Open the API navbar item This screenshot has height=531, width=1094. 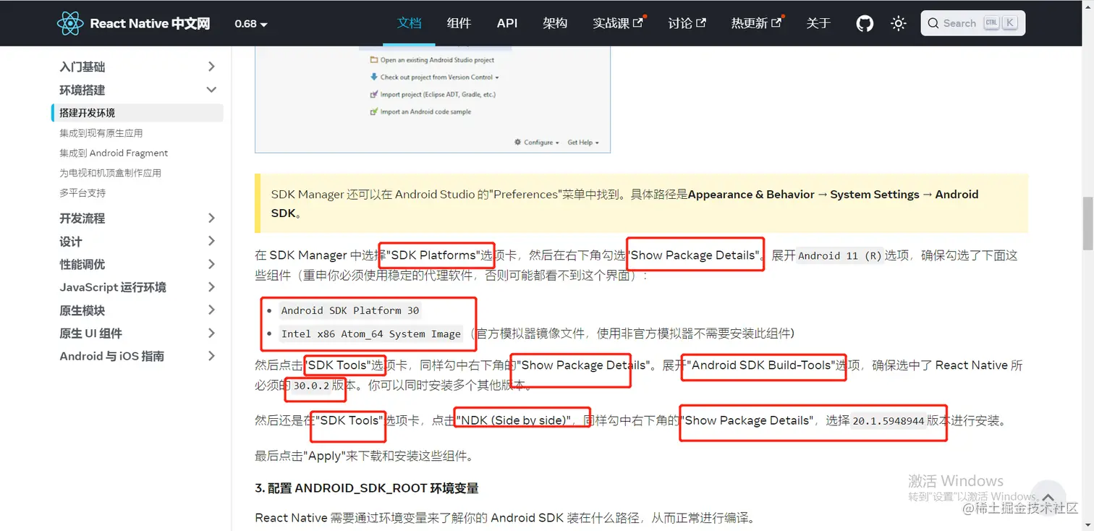(507, 23)
